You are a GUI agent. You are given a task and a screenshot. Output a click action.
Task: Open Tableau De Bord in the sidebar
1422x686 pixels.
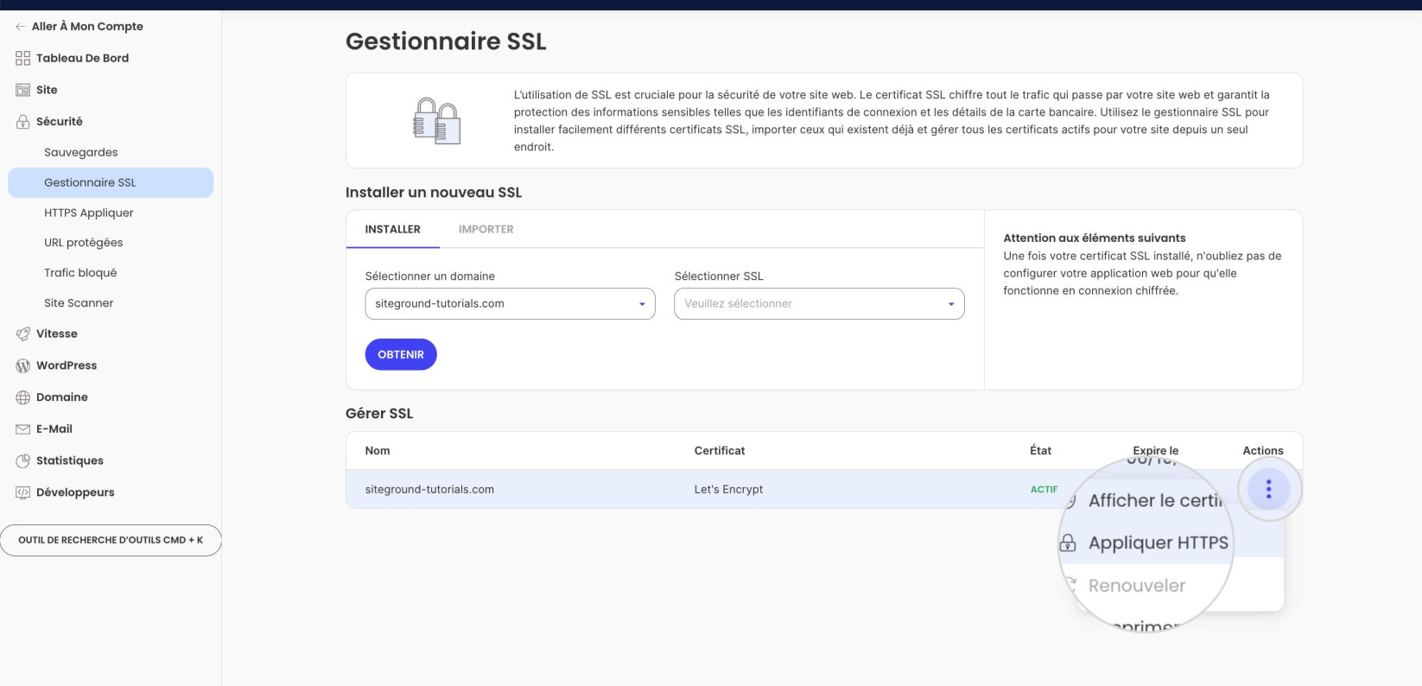pyautogui.click(x=82, y=58)
